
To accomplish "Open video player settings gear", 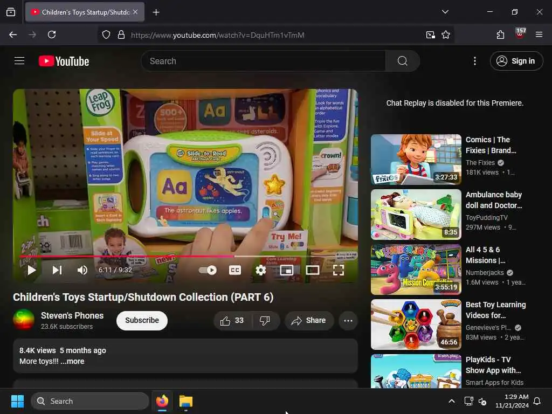I will pyautogui.click(x=260, y=270).
